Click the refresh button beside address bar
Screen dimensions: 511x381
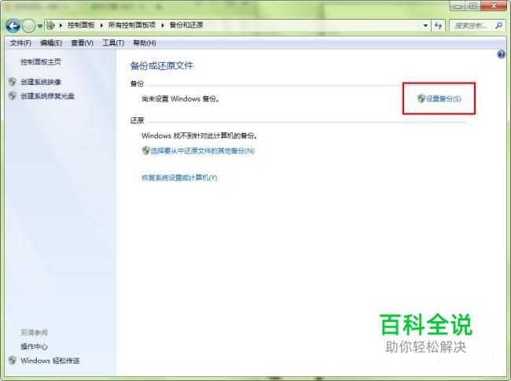439,25
